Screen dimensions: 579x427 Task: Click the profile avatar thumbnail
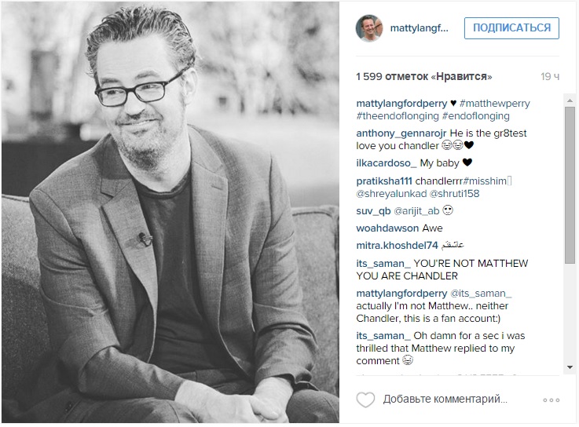tap(369, 28)
